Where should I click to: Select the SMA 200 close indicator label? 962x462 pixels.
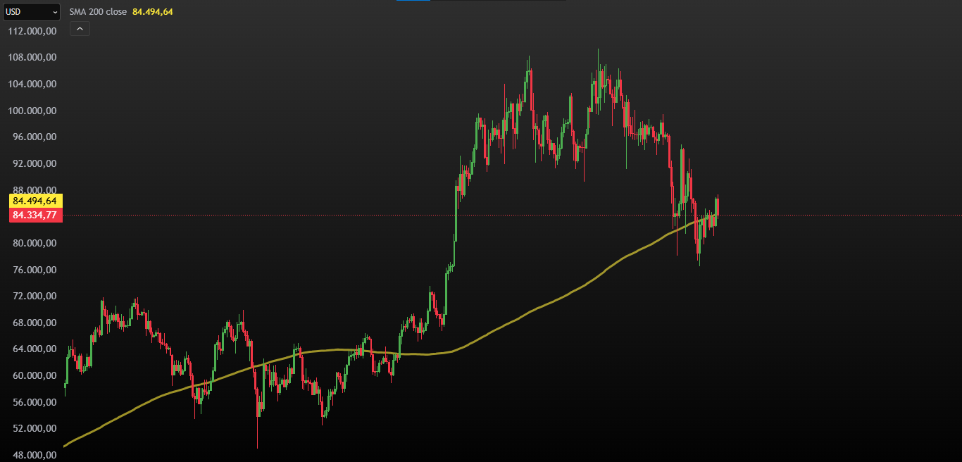98,12
